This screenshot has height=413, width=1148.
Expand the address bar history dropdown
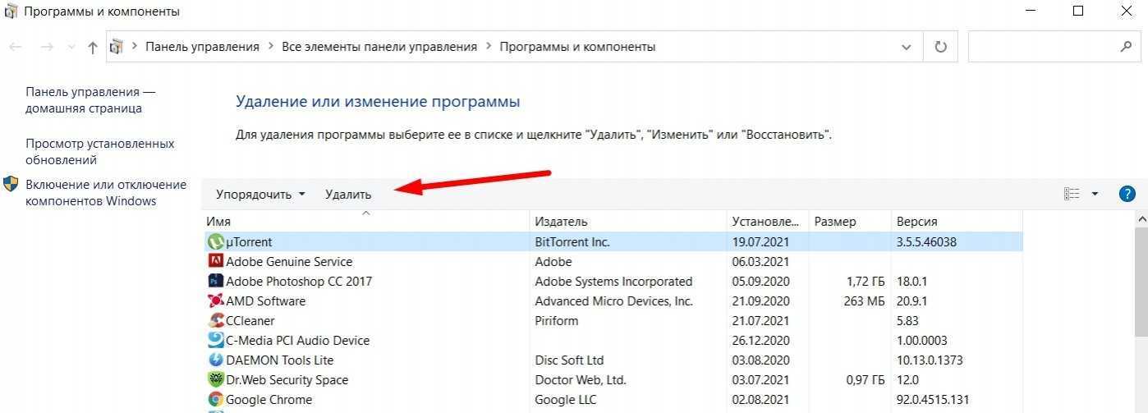907,48
